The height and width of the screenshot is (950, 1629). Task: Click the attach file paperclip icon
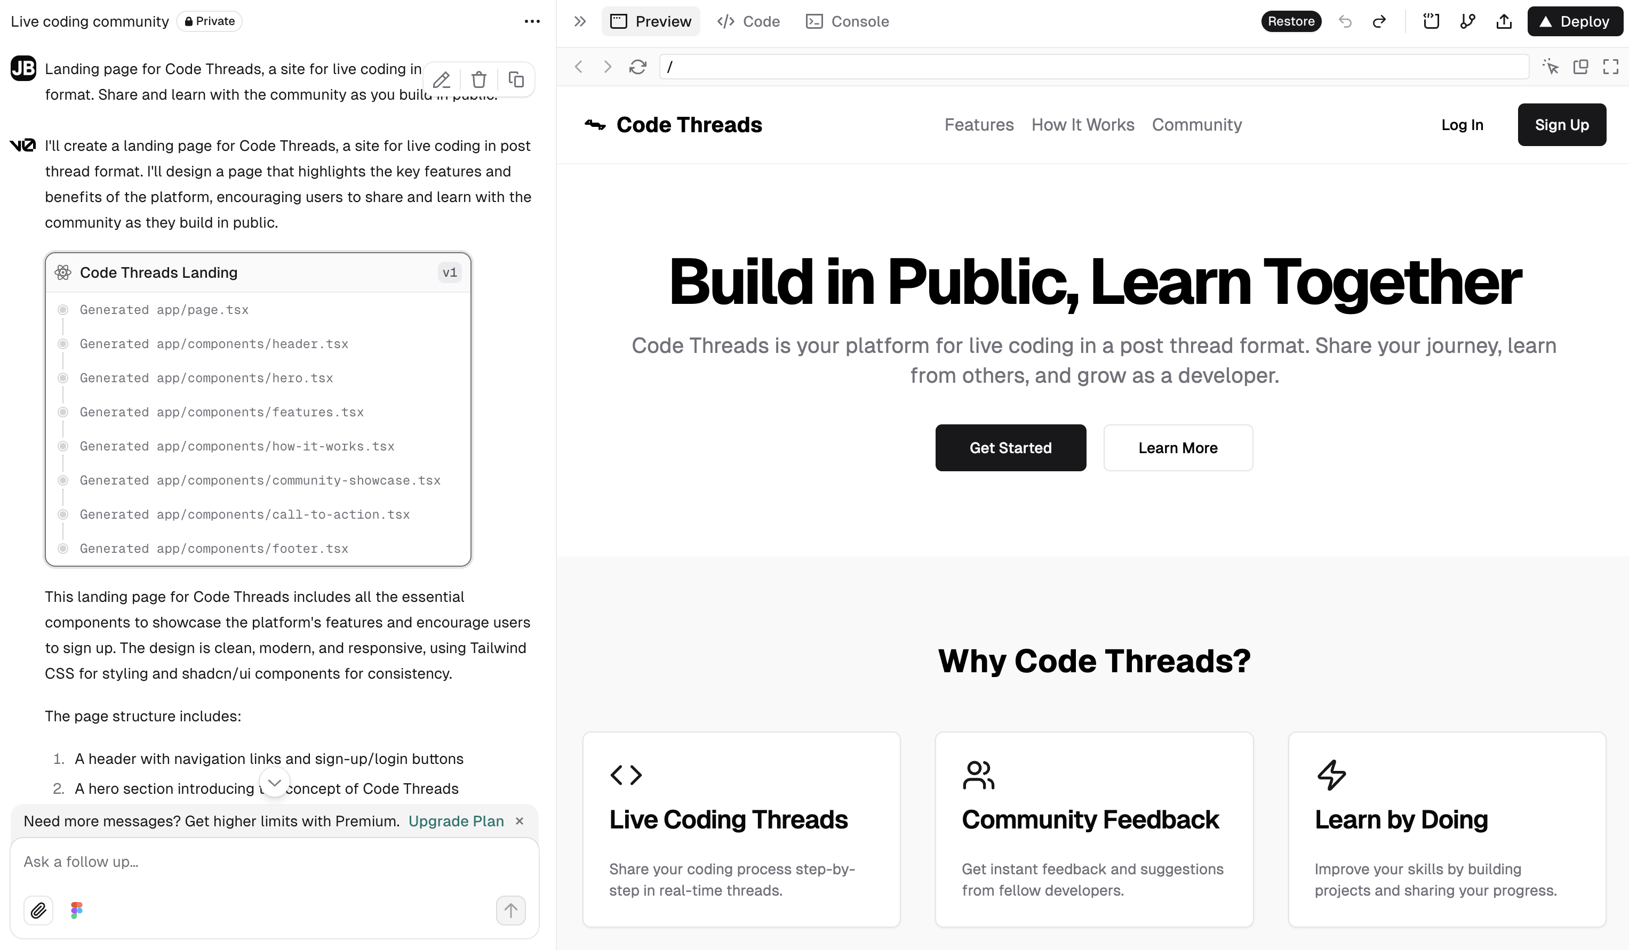pos(39,911)
